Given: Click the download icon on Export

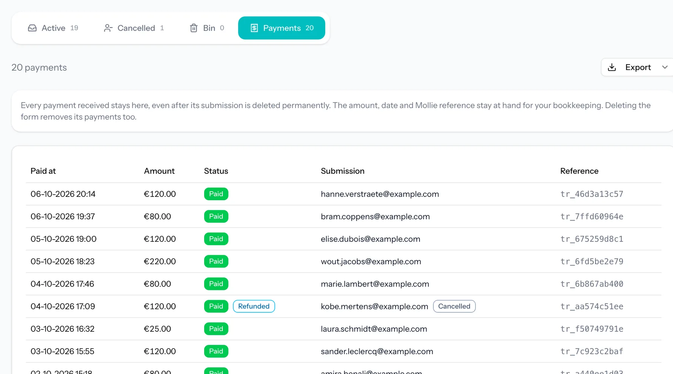Looking at the screenshot, I should click(x=612, y=67).
